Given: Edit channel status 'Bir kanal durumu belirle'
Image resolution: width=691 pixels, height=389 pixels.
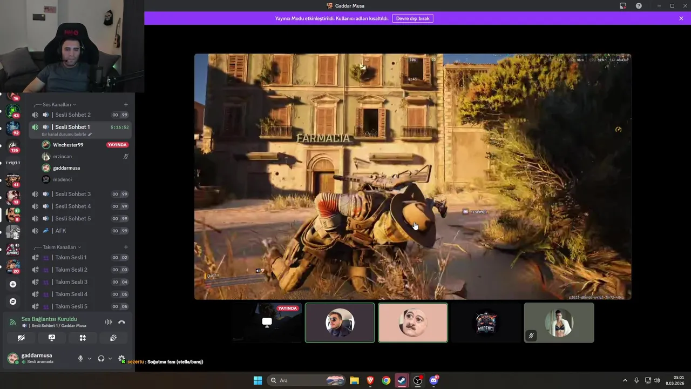Looking at the screenshot, I should click(67, 134).
